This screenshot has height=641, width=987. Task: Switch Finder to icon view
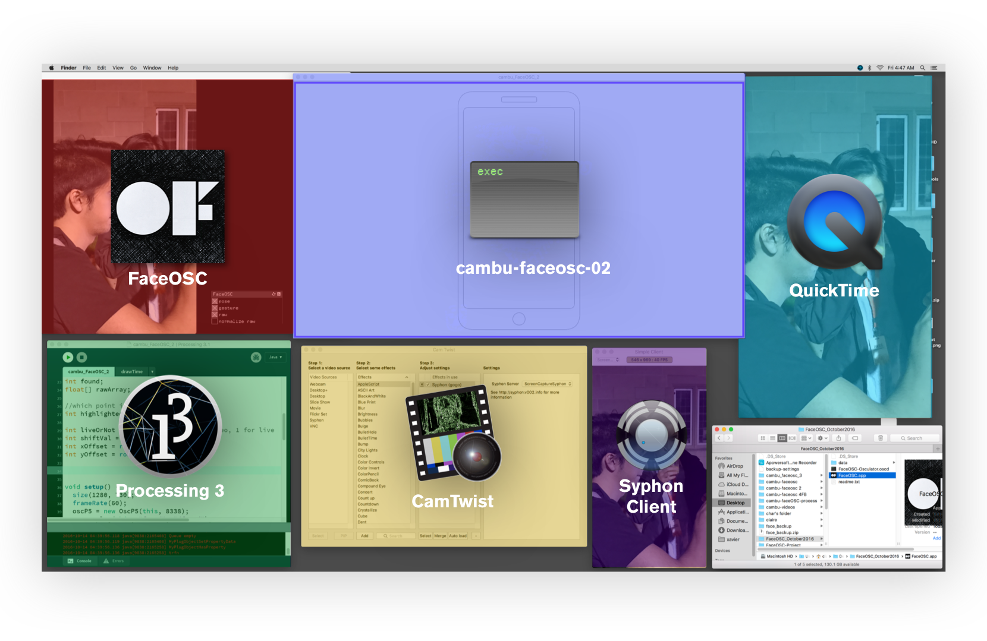pos(763,438)
